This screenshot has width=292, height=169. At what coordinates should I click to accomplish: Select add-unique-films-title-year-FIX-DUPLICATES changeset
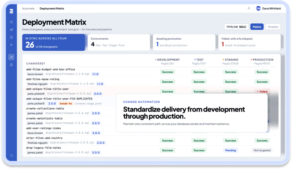click(x=59, y=99)
